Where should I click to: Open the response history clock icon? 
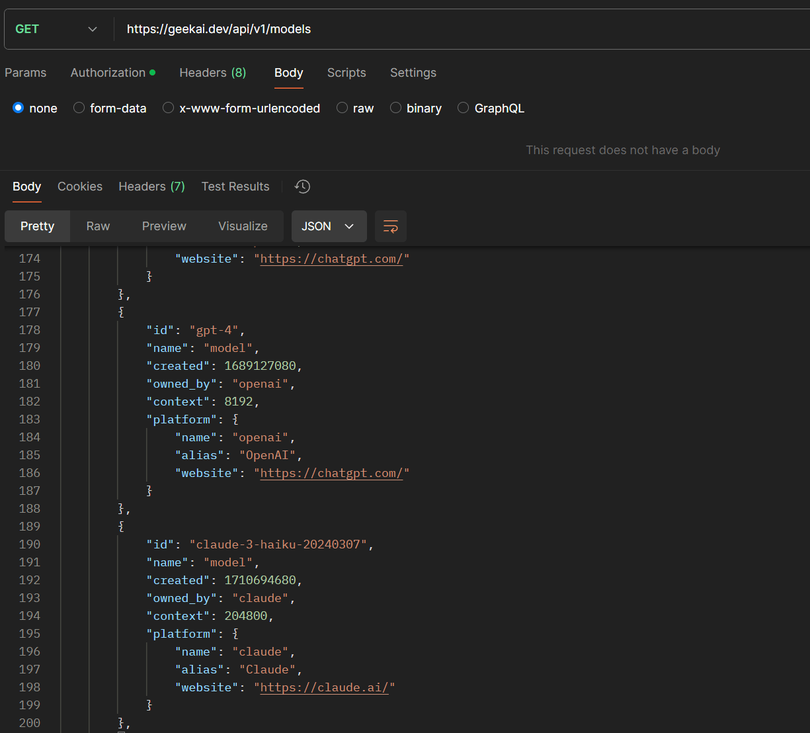coord(302,187)
